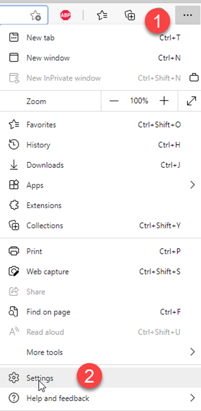Click Find on page menu entry

100,312
